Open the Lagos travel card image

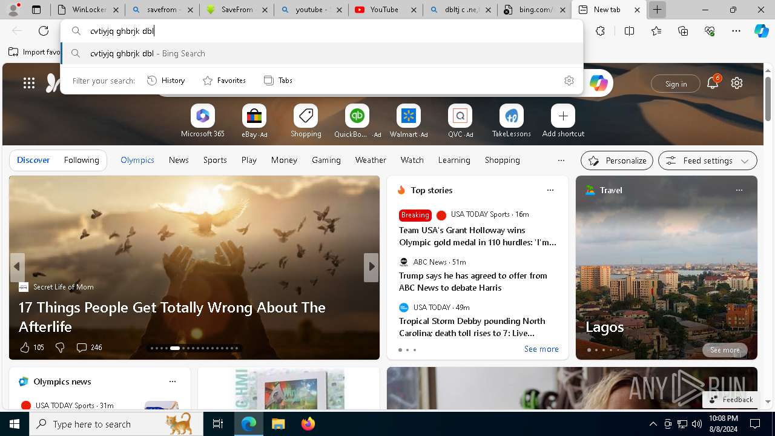tap(667, 268)
